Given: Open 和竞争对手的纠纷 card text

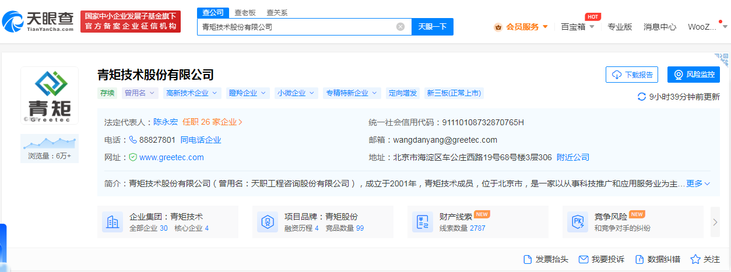Looking at the screenshot, I should pos(623,228).
